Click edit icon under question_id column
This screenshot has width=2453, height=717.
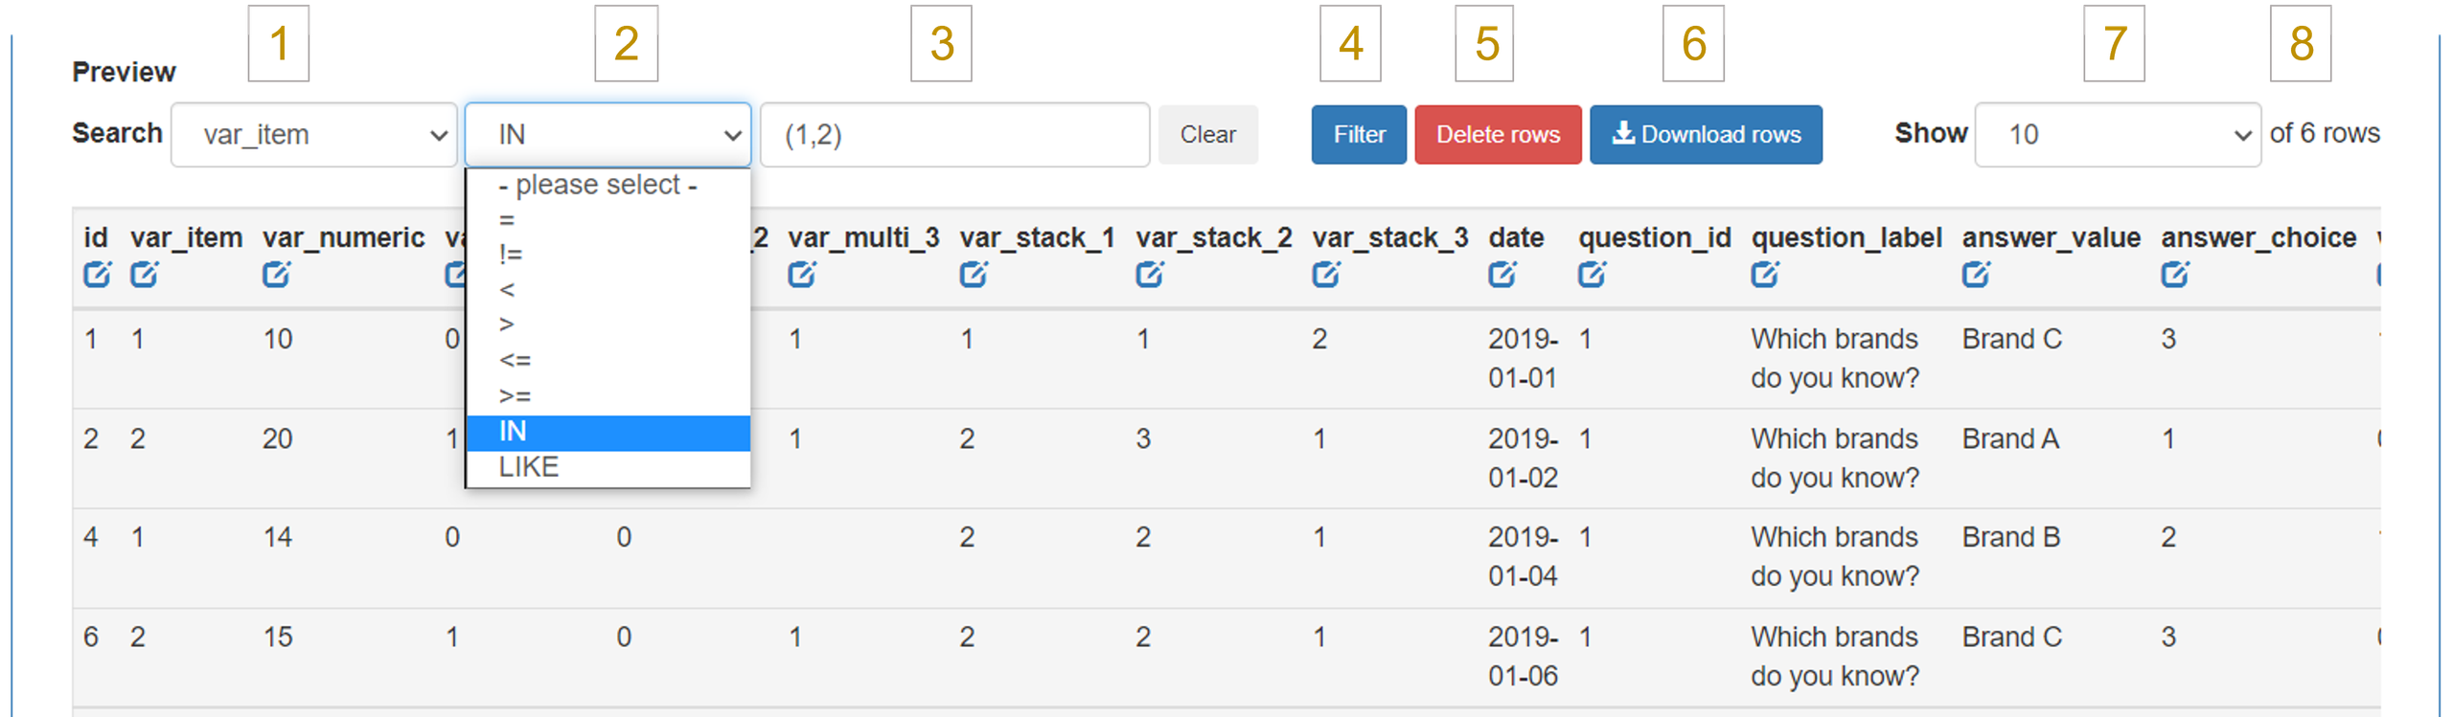(1593, 276)
